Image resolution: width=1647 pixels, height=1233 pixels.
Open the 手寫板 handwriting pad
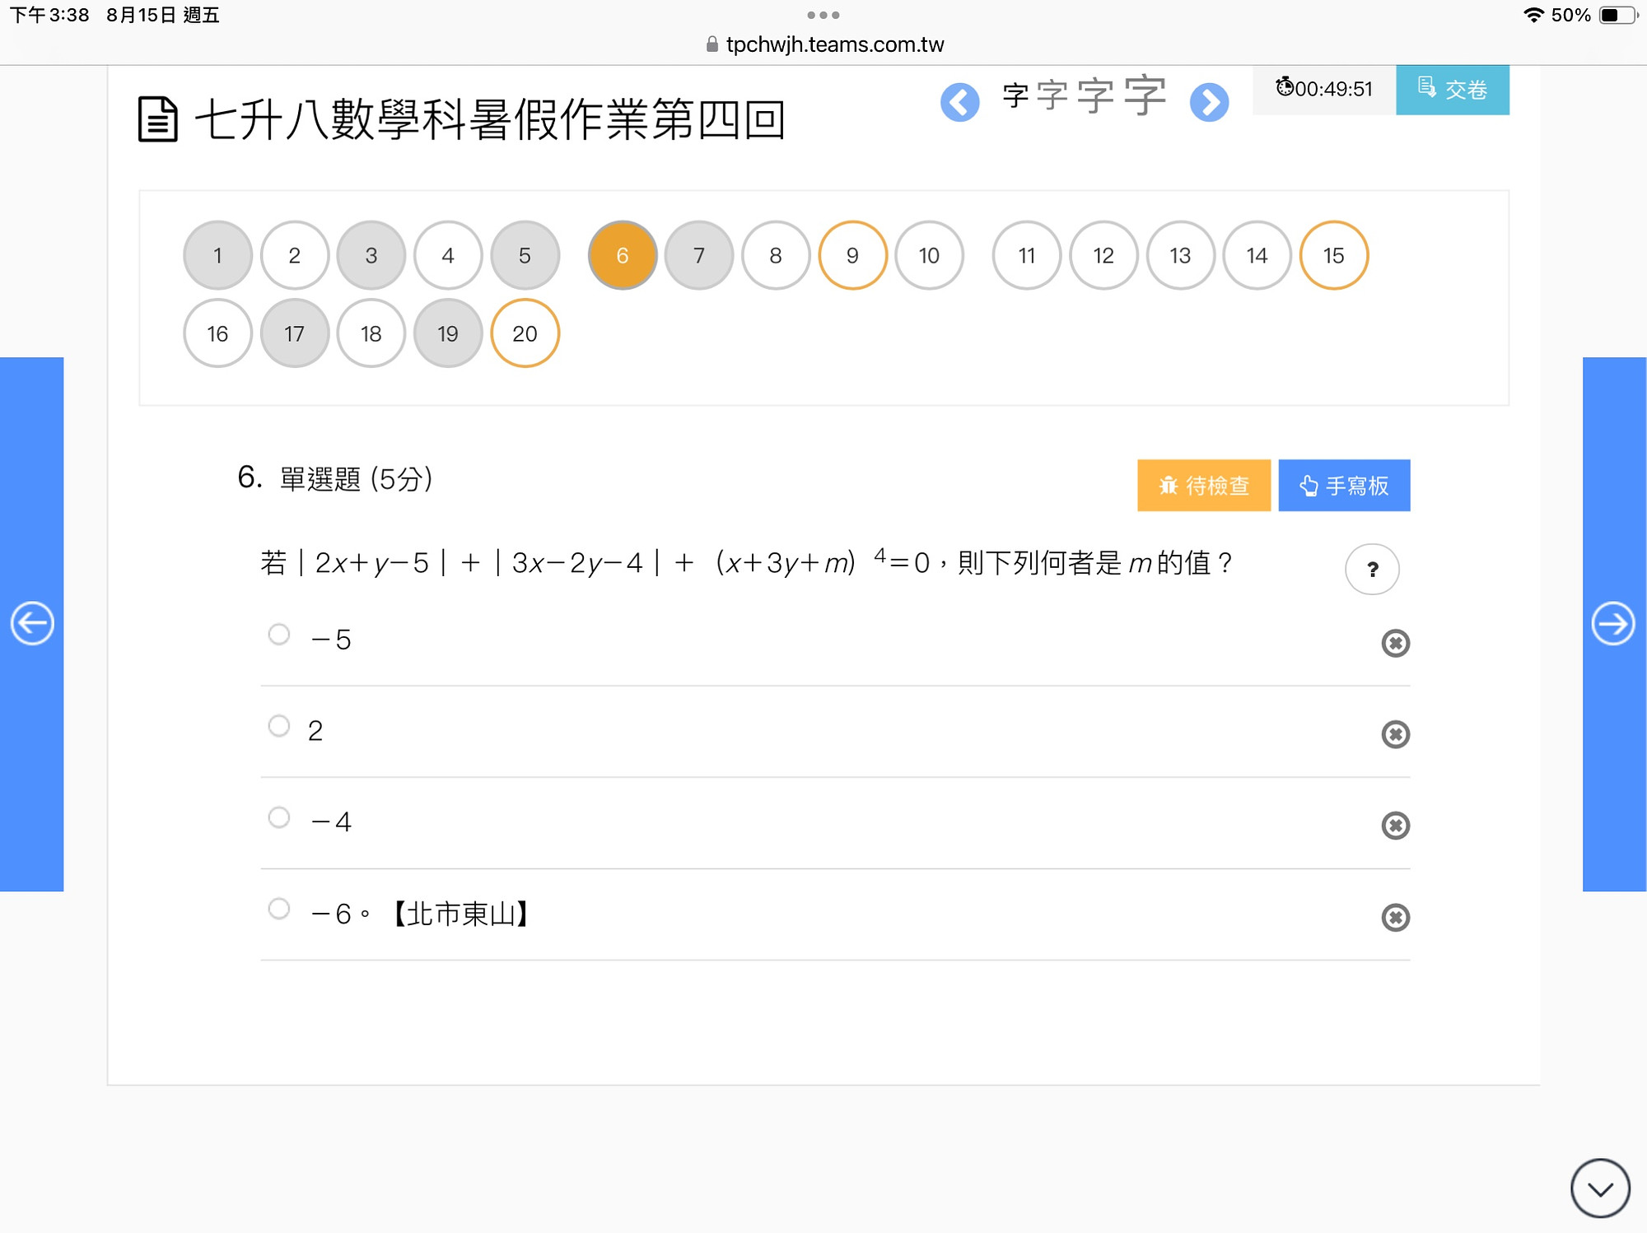point(1344,486)
